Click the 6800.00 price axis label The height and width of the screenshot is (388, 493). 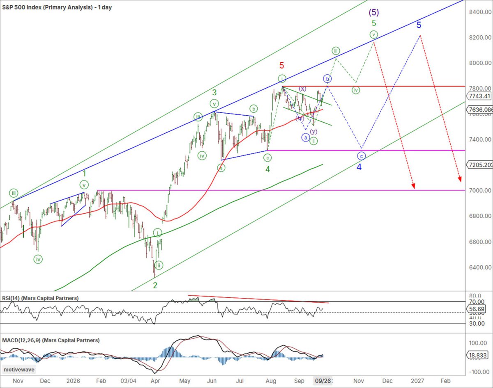481,216
